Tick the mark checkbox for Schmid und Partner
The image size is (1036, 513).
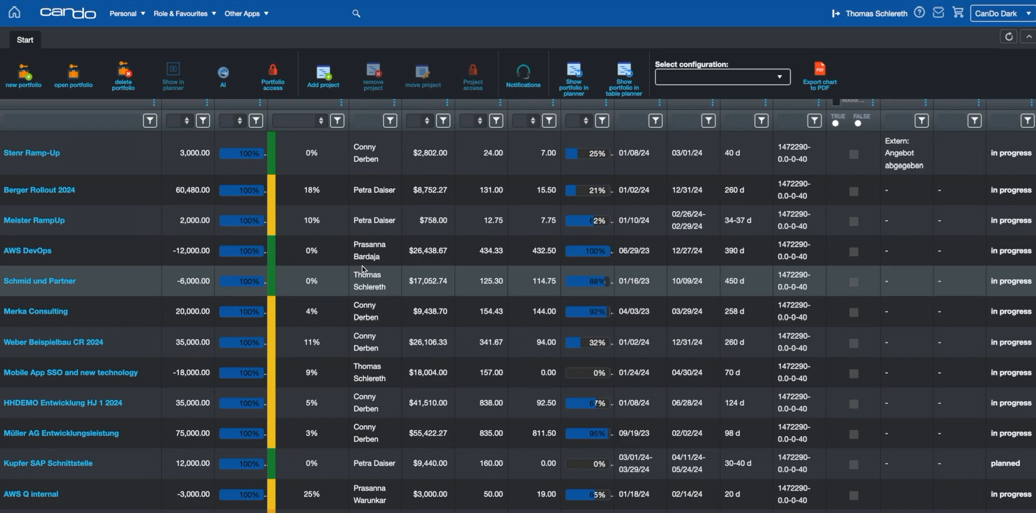tap(854, 282)
